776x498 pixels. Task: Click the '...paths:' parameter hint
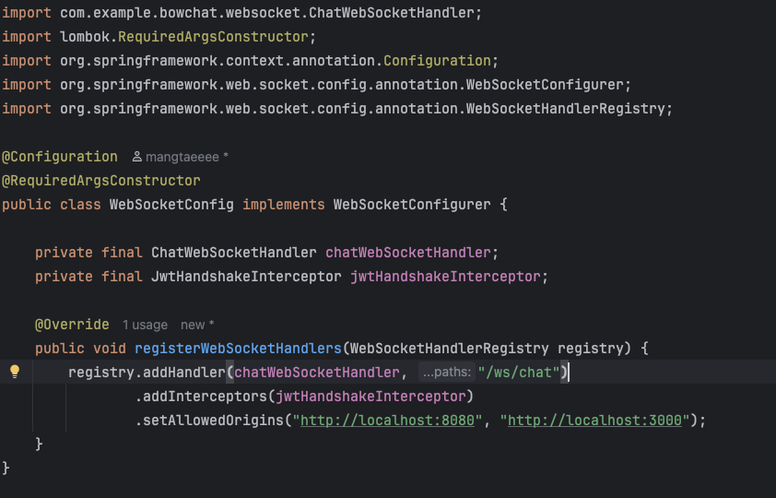[x=447, y=372]
